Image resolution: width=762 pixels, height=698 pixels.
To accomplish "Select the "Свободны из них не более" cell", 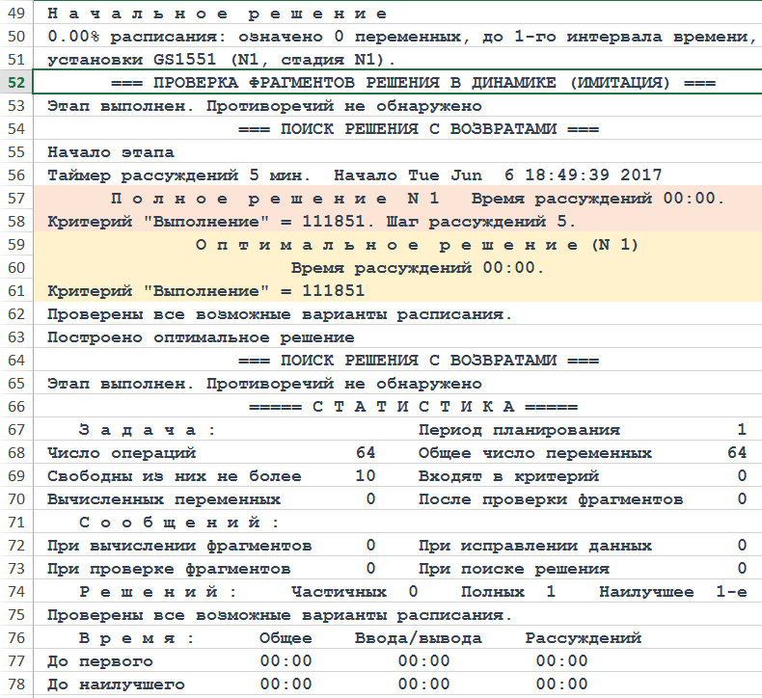I will (174, 476).
